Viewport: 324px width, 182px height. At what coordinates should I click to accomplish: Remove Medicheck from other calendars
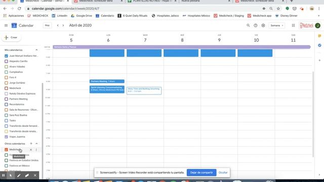click(x=31, y=150)
